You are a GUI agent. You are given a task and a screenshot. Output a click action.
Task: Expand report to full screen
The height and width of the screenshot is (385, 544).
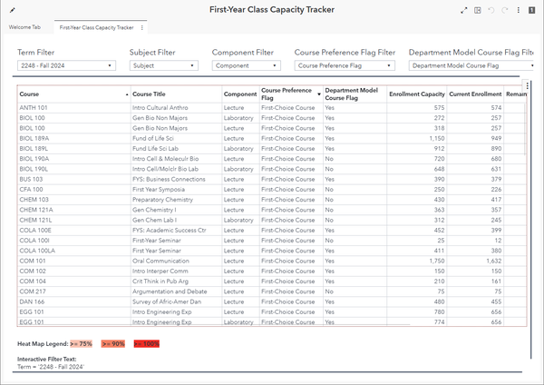pyautogui.click(x=464, y=10)
